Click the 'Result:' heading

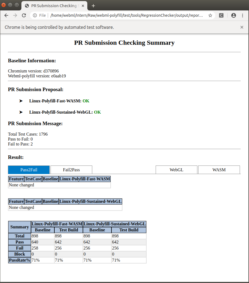[16, 157]
